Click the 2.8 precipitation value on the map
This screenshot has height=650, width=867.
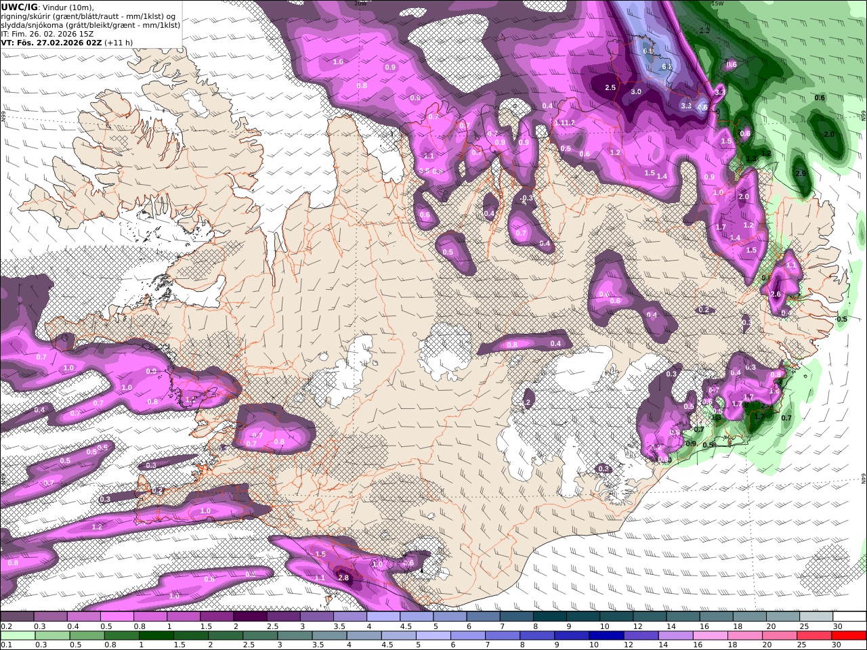pos(343,578)
